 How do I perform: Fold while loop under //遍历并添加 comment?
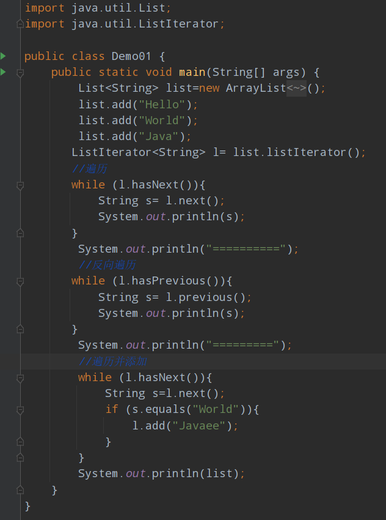[x=20, y=377]
